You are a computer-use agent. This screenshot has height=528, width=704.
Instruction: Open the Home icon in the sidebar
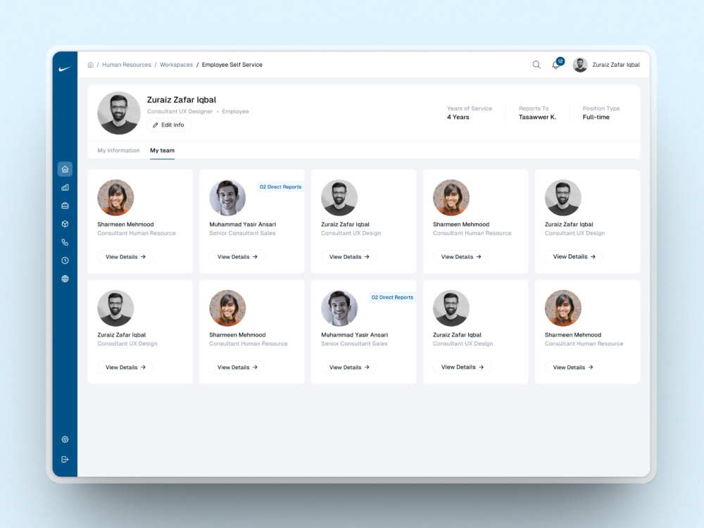pyautogui.click(x=65, y=169)
